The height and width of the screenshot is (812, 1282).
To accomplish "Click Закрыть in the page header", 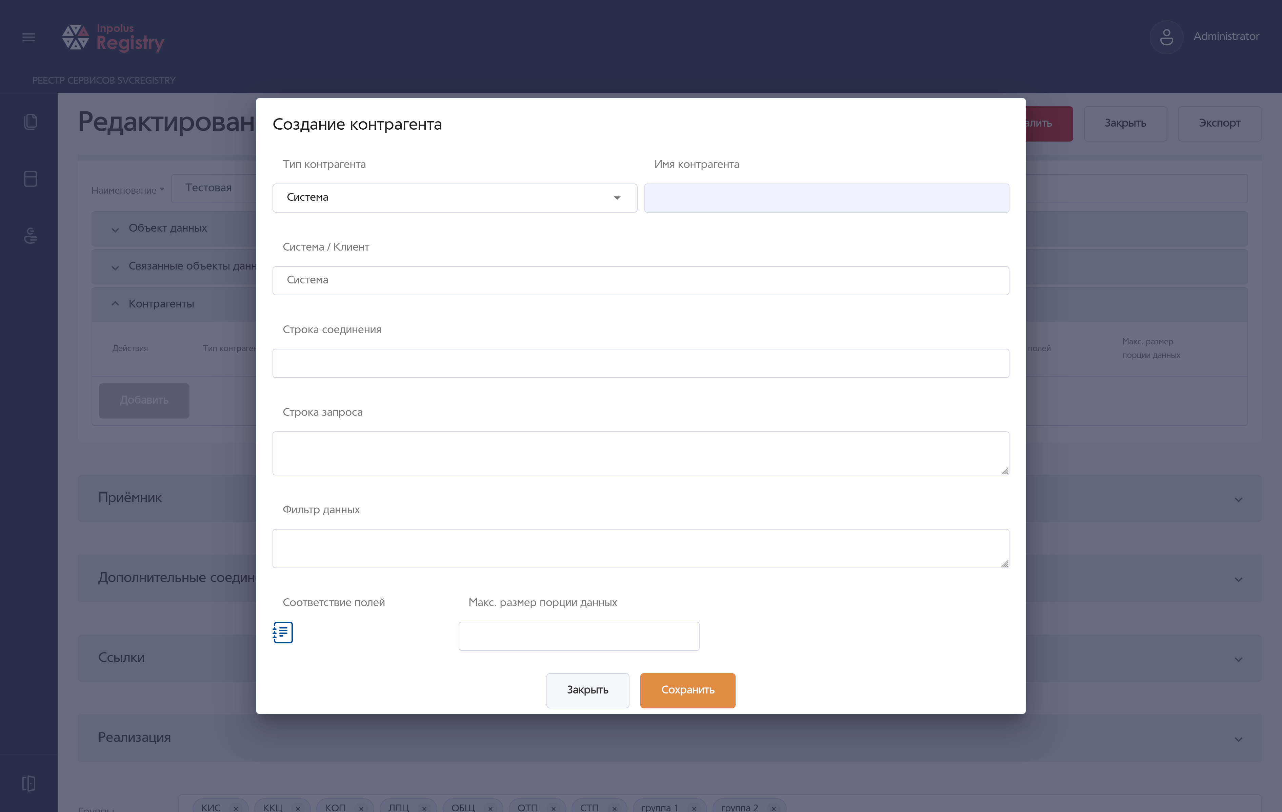I will coord(1125,123).
